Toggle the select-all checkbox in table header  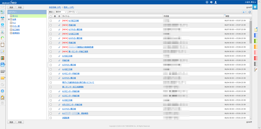[x=51, y=16]
